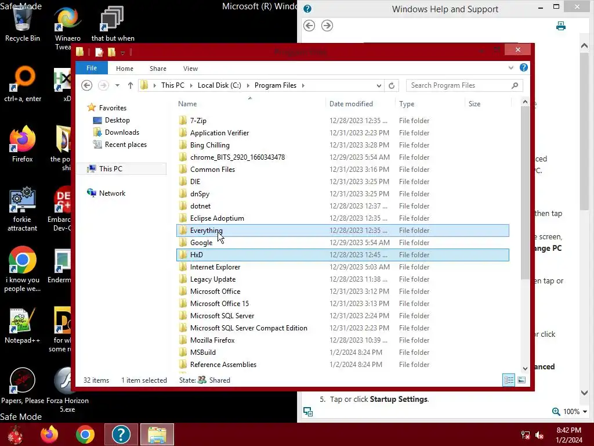
Task: Open the View ribbon tab
Action: 190,69
